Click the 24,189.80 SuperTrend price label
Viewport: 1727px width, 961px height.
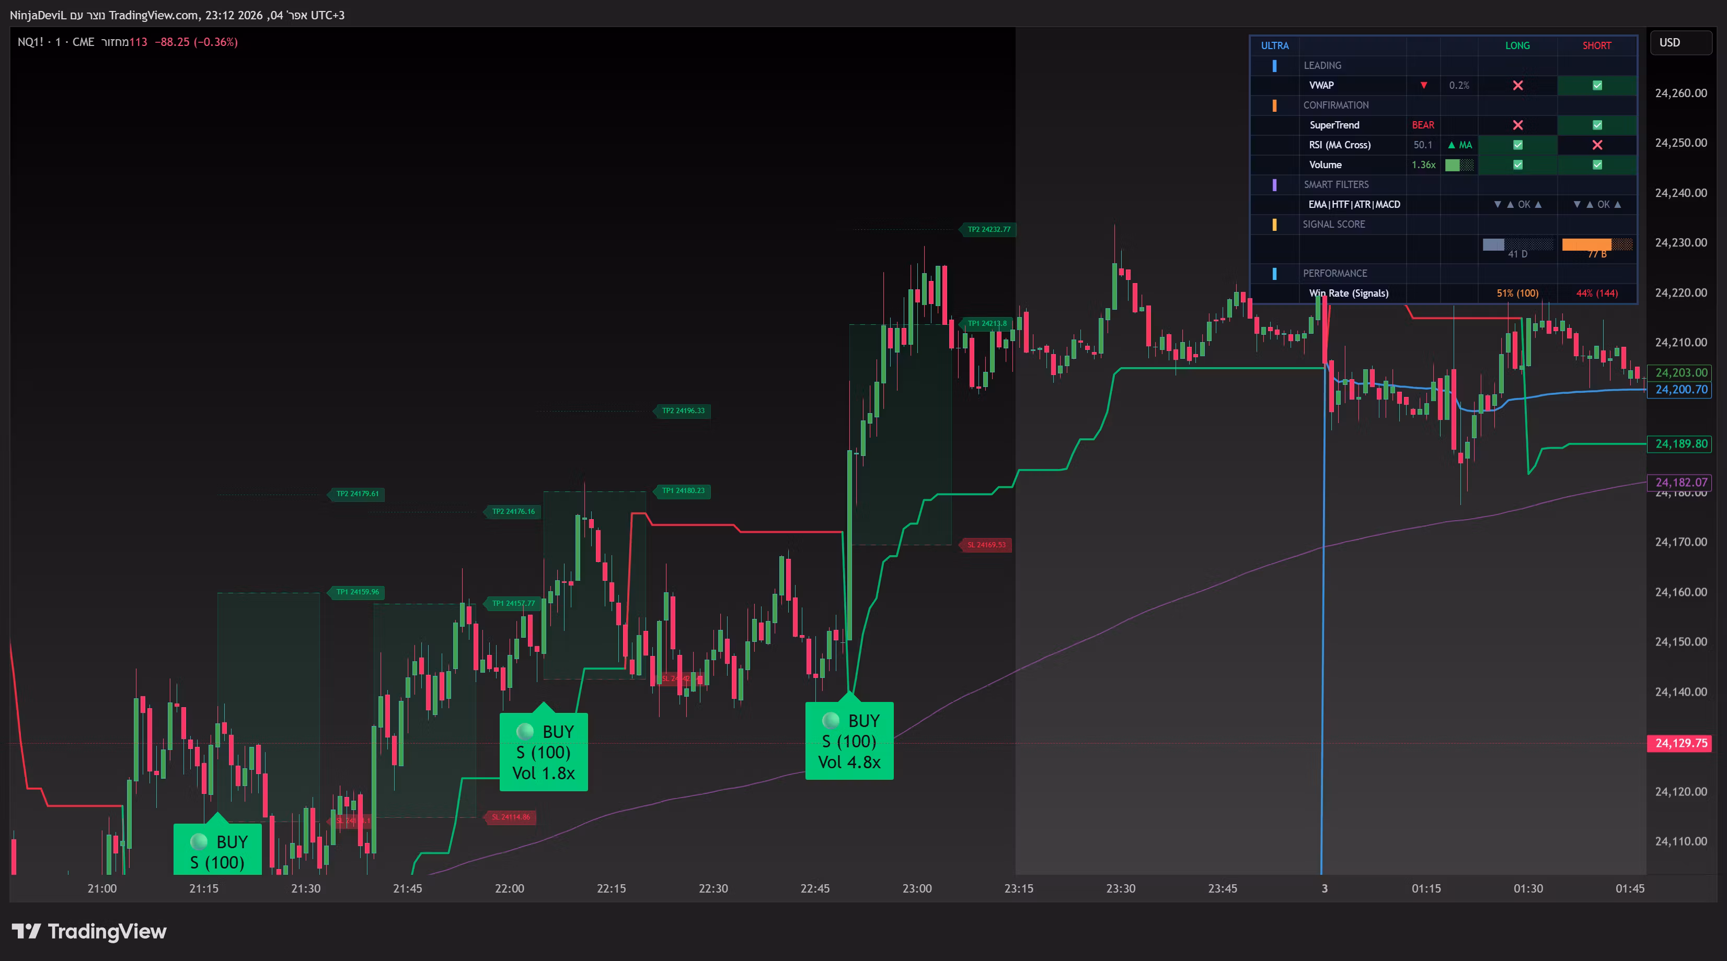coord(1679,444)
